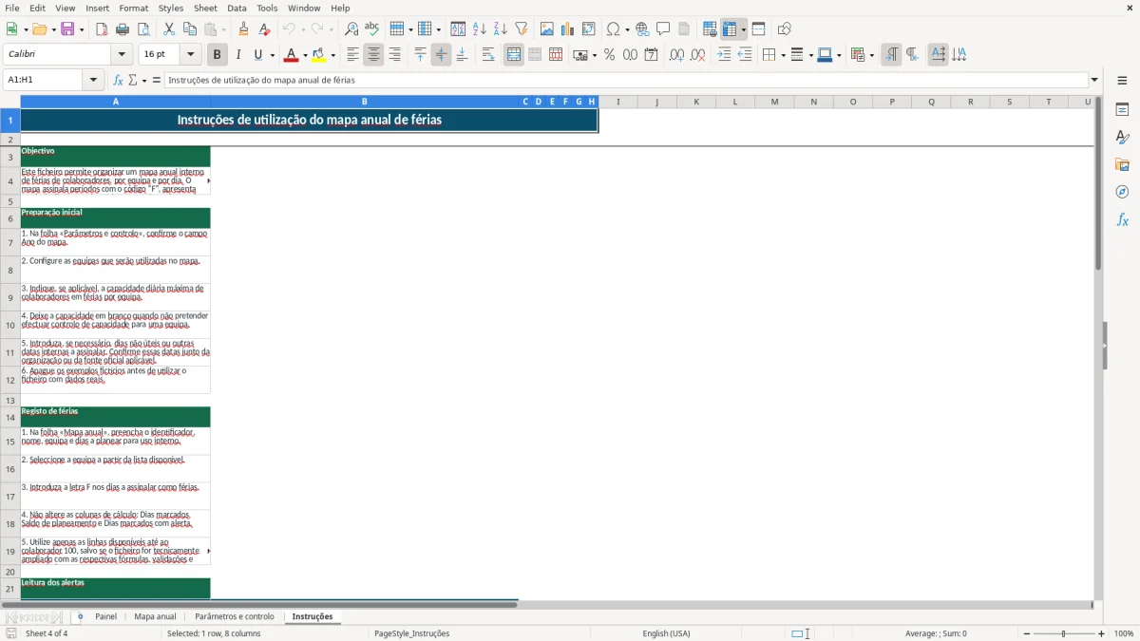Image resolution: width=1140 pixels, height=641 pixels.
Task: Switch to the Mapa anual sheet tab
Action: [155, 616]
